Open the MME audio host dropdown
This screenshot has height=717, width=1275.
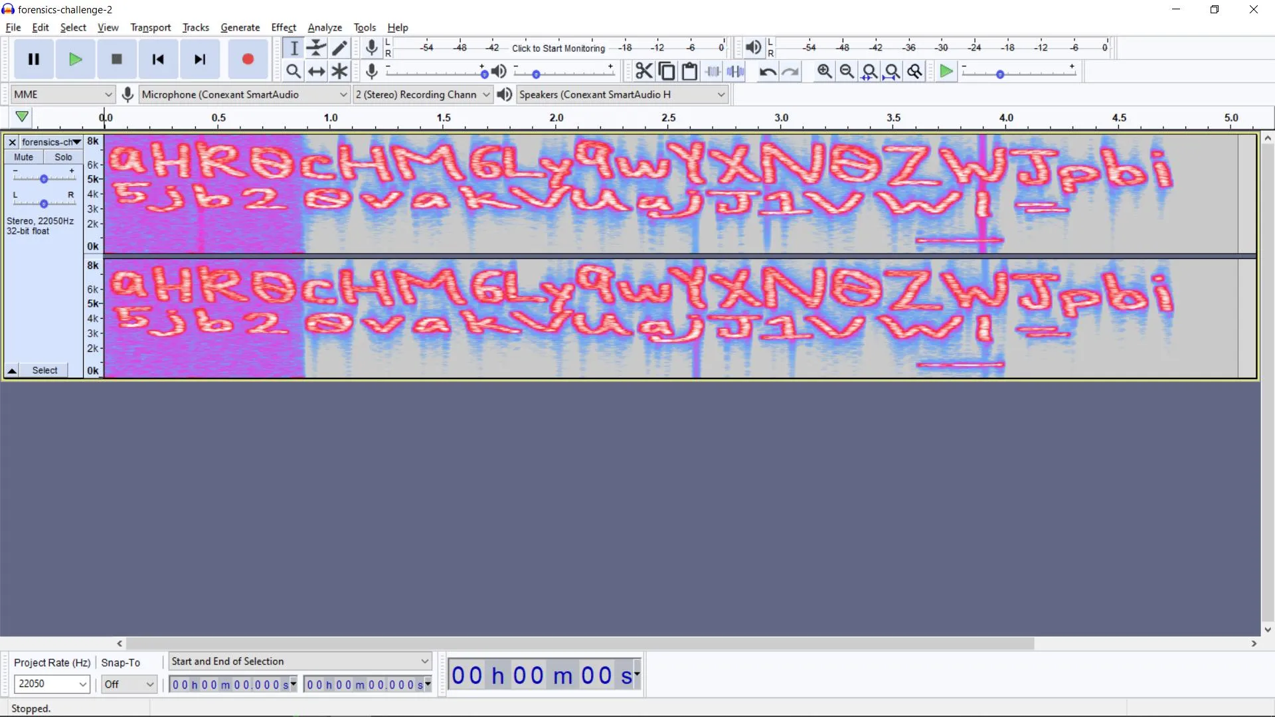pyautogui.click(x=63, y=94)
